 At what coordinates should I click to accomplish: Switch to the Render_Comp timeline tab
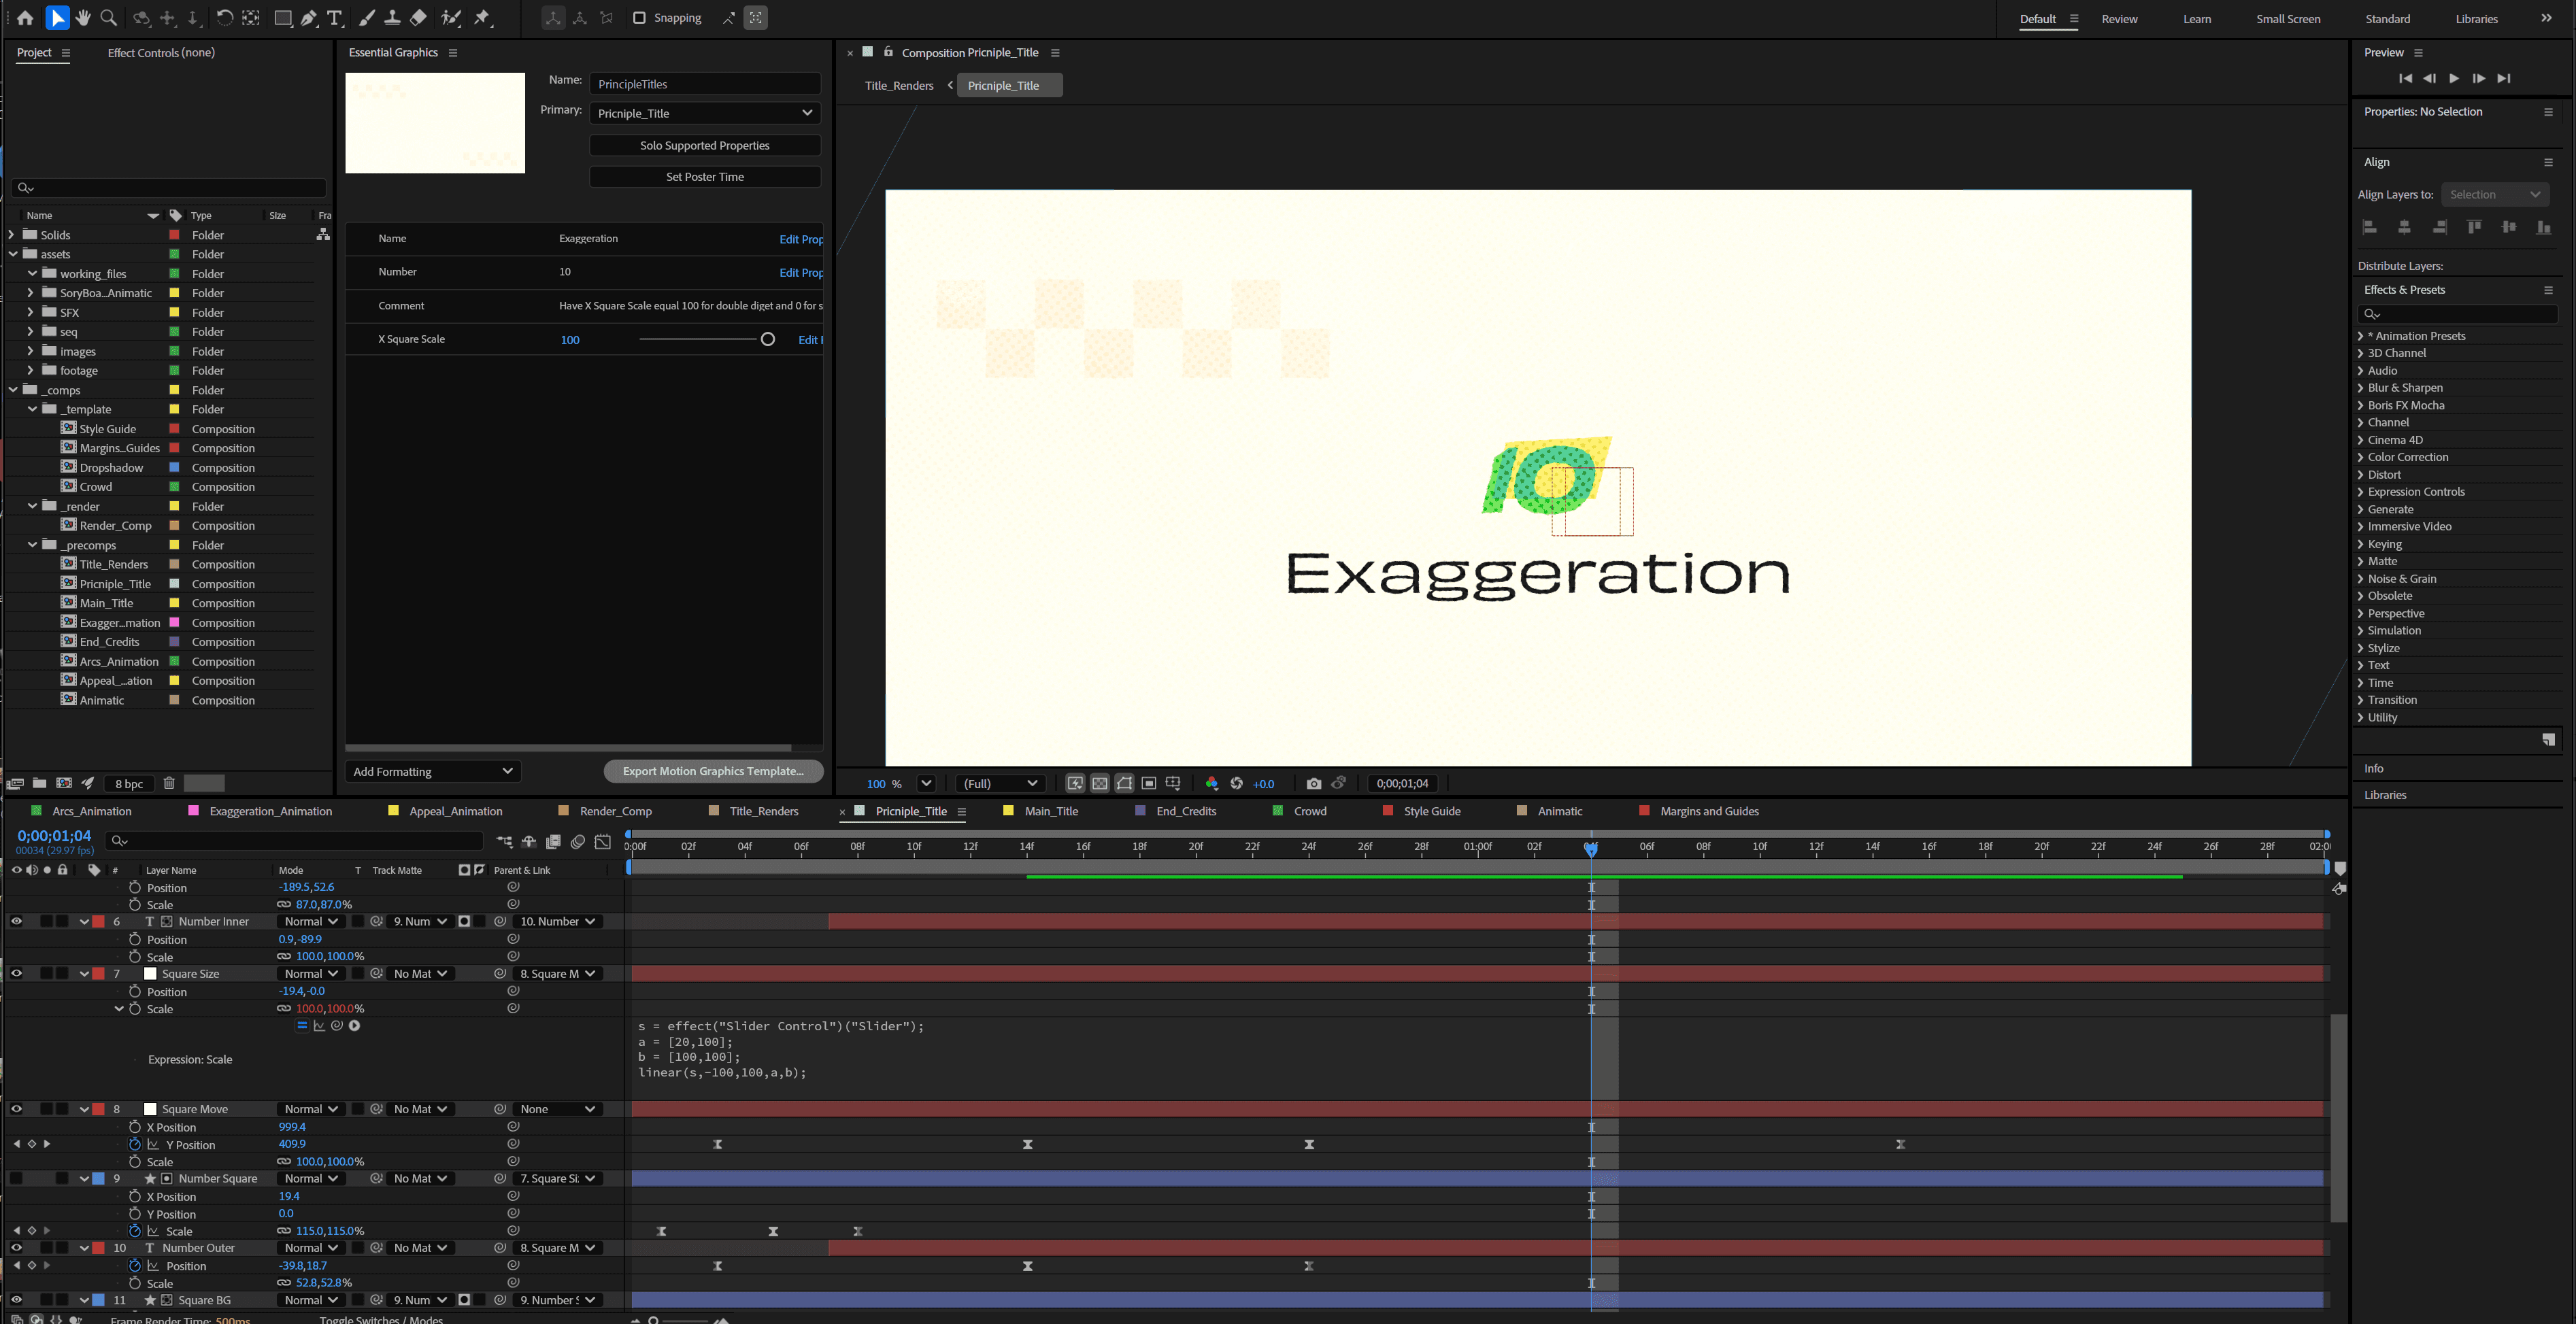click(x=615, y=811)
